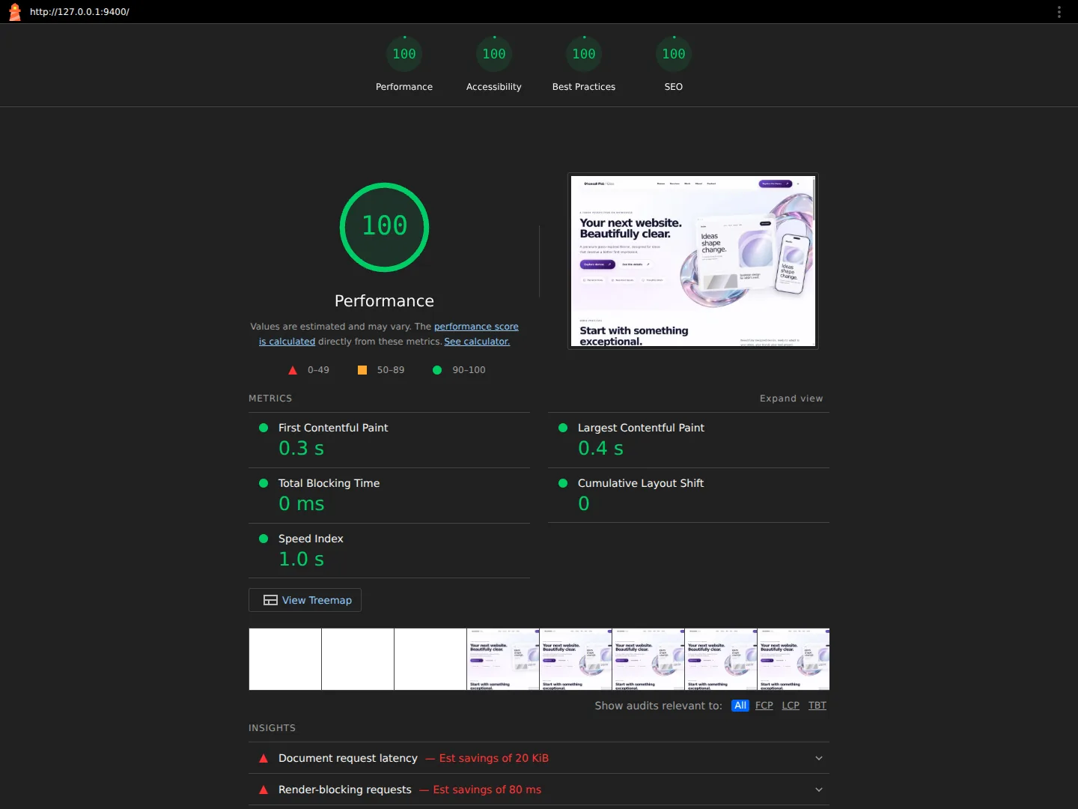
Task: Open the 'See calculator.' link
Action: point(477,342)
